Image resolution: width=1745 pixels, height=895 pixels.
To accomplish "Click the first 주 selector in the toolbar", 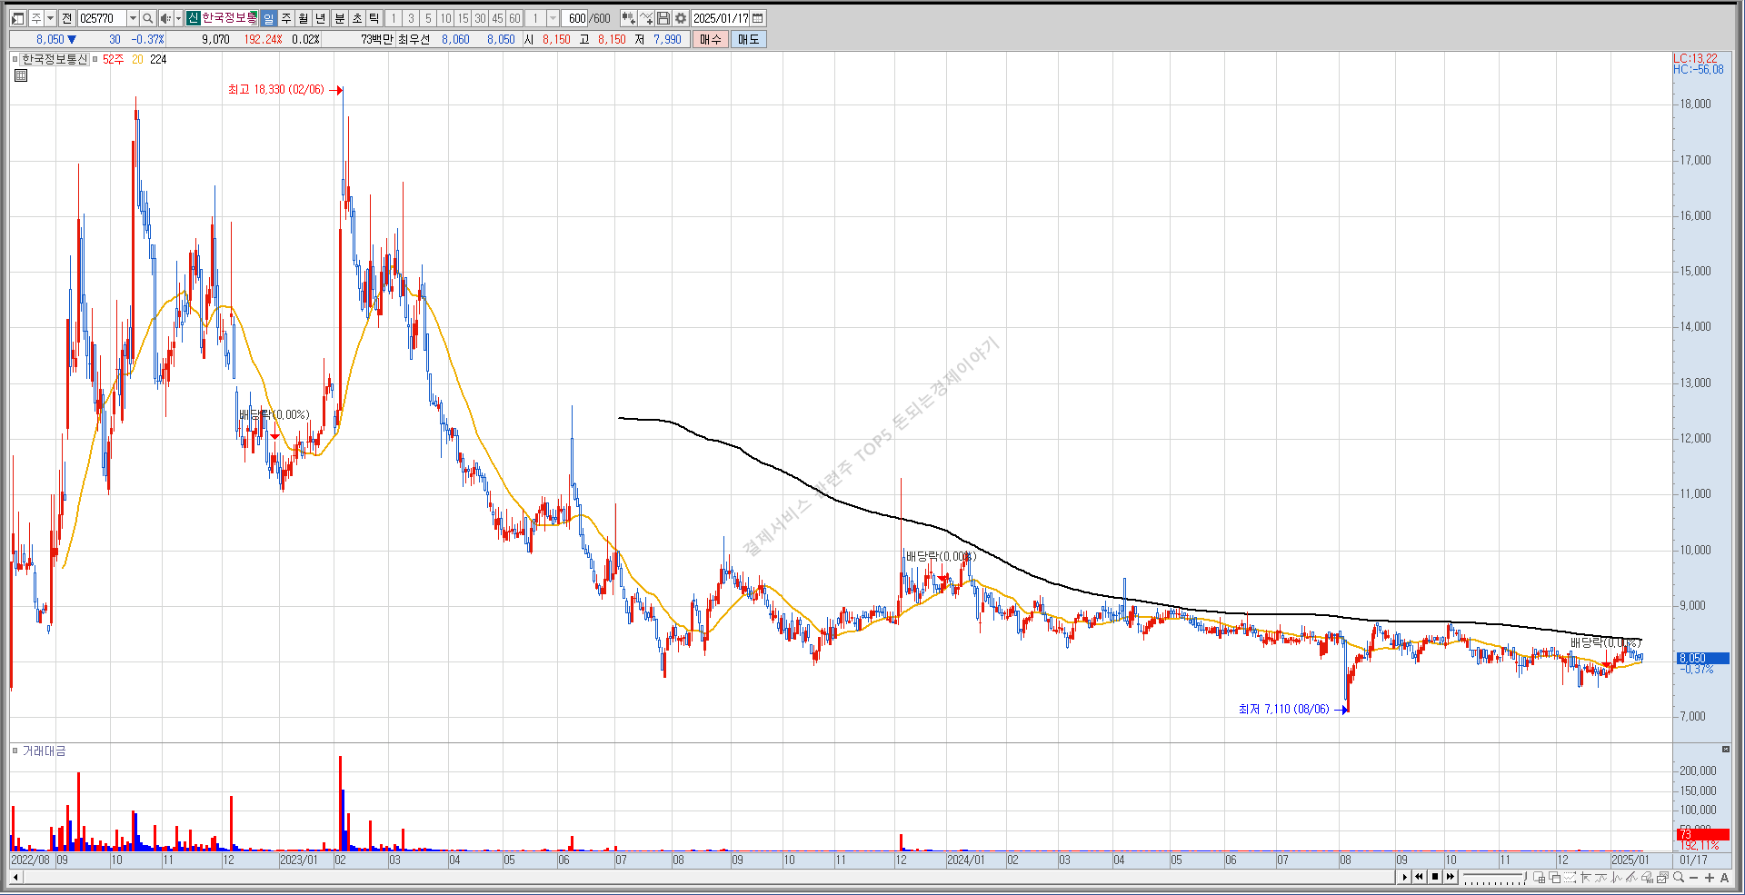I will [x=35, y=18].
